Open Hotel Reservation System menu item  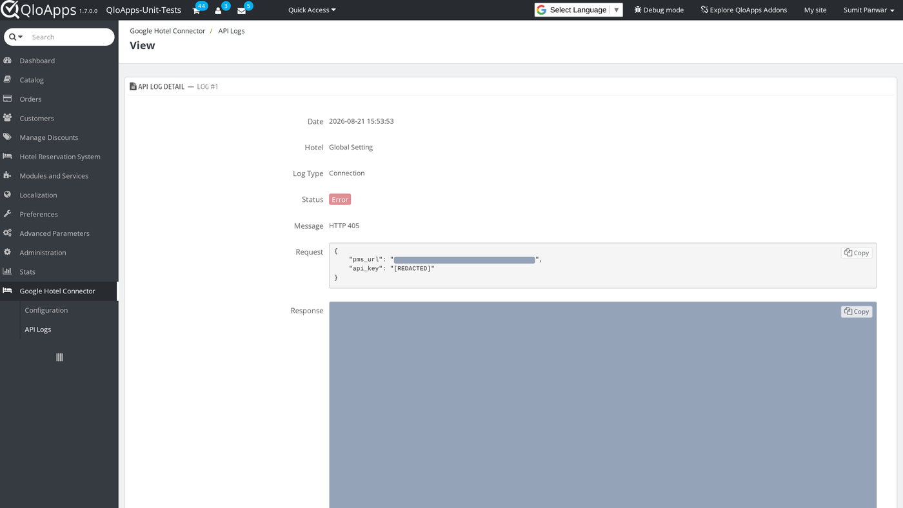(59, 157)
